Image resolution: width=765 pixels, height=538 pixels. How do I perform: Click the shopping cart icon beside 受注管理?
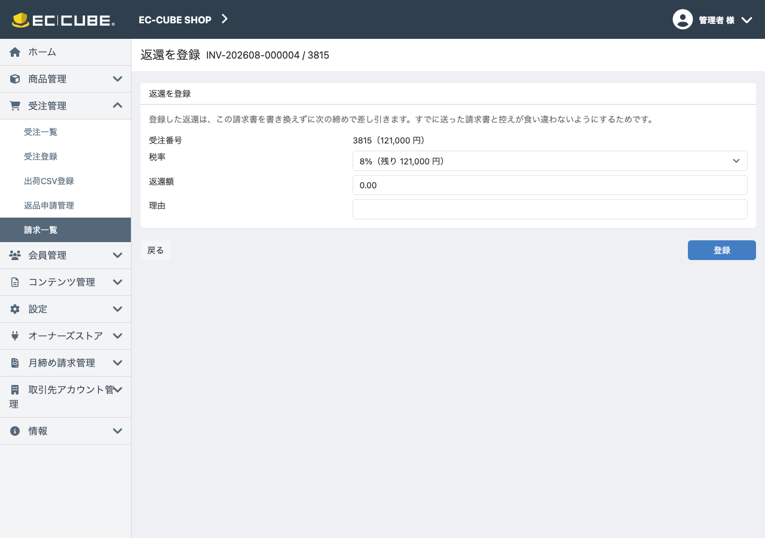click(15, 106)
